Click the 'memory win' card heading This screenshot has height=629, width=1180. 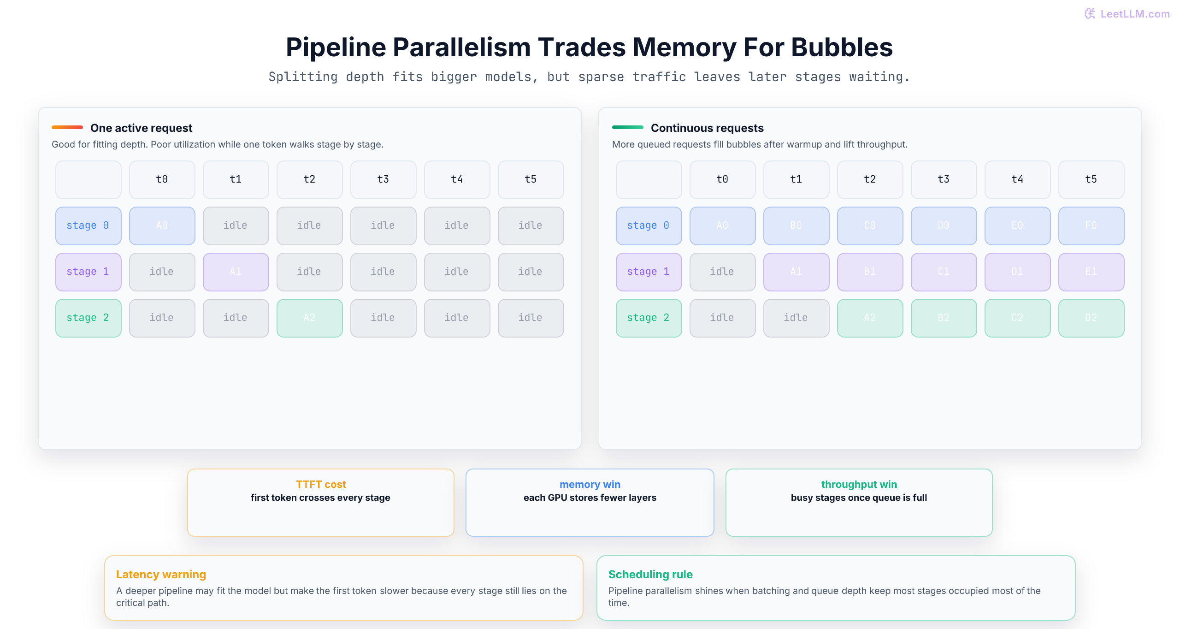[590, 484]
